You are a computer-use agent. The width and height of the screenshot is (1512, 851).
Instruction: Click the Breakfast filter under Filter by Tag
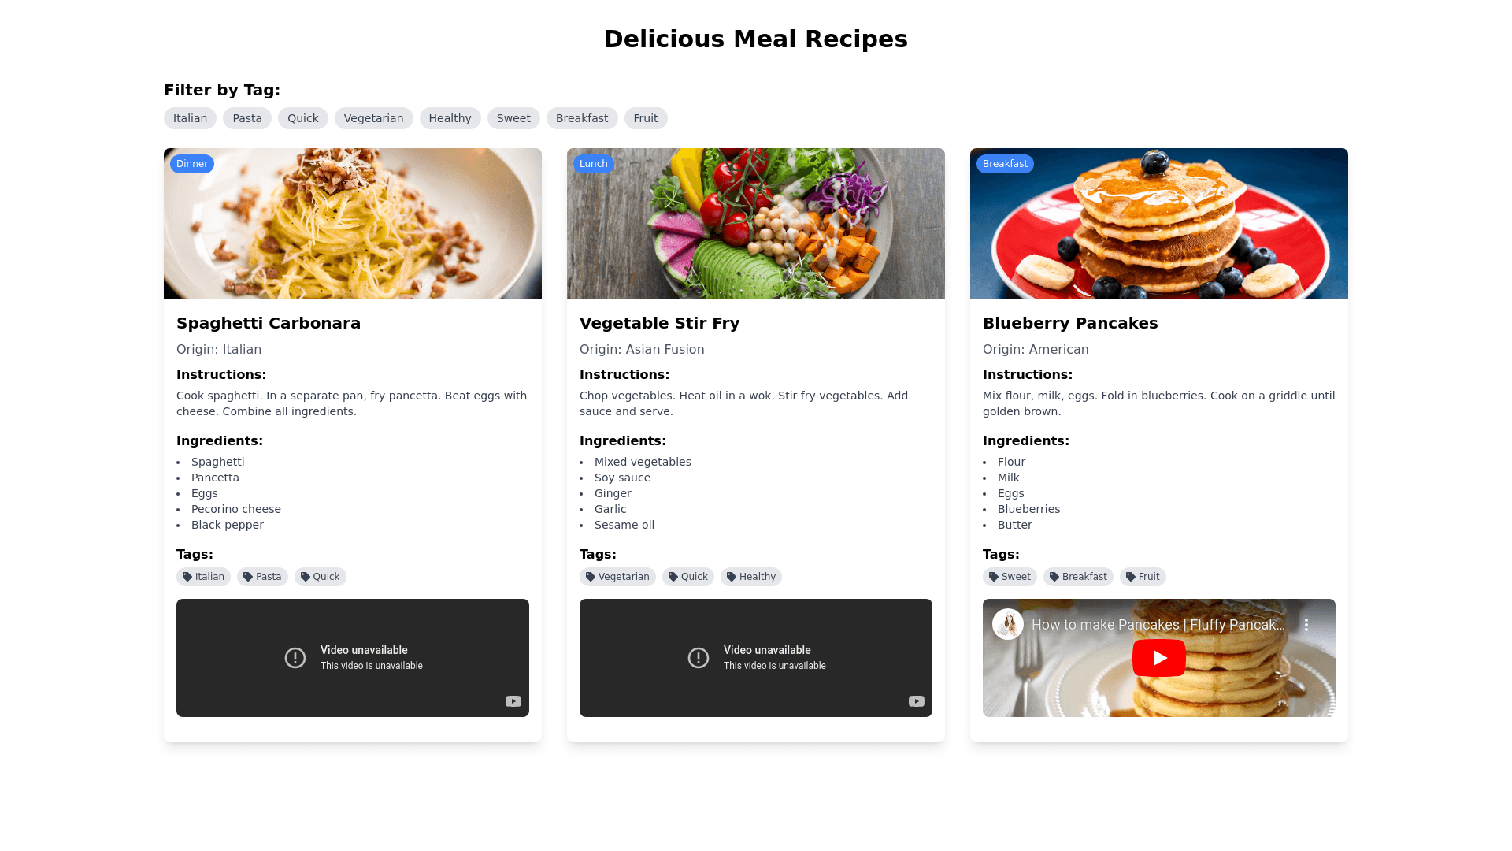[582, 118]
